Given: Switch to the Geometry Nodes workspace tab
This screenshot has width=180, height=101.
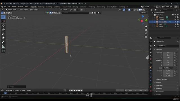Looking at the screenshot, I should (x=112, y=7).
